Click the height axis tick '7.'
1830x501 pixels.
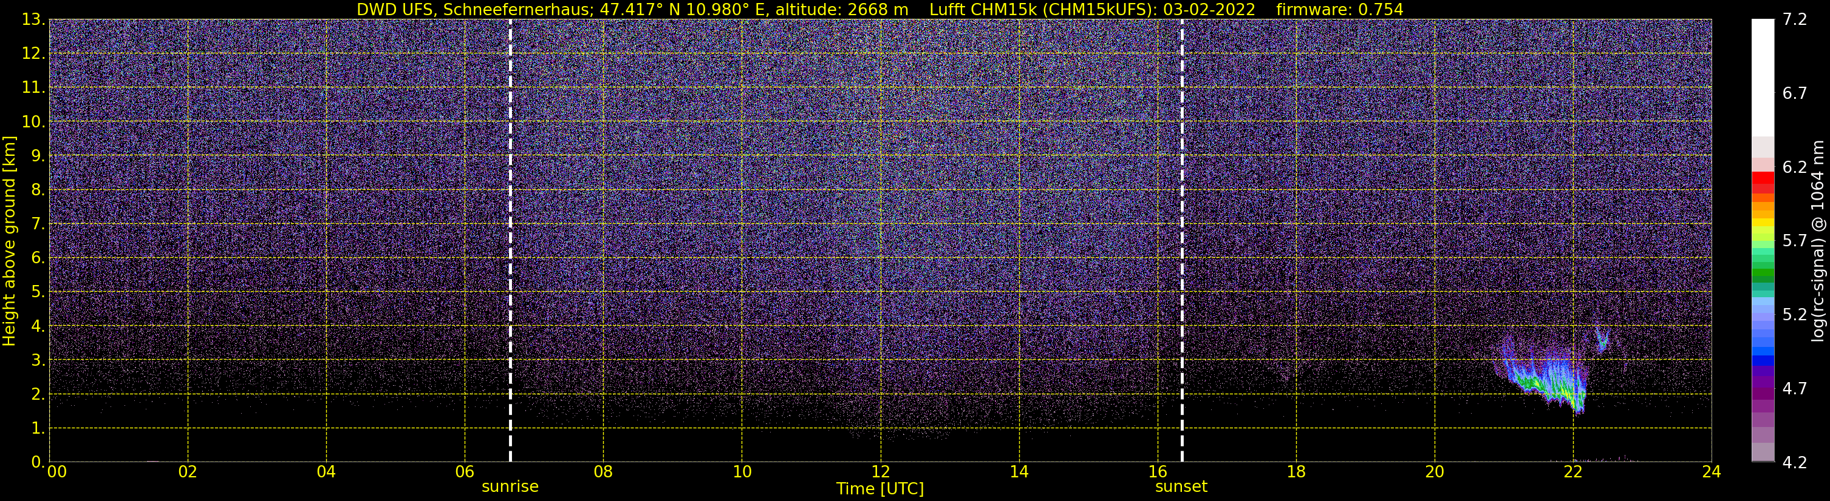pos(37,224)
